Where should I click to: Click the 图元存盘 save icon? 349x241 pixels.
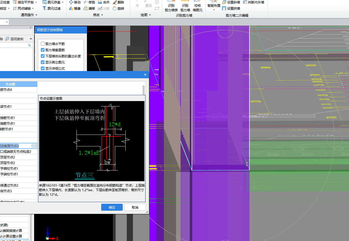click(45, 2)
